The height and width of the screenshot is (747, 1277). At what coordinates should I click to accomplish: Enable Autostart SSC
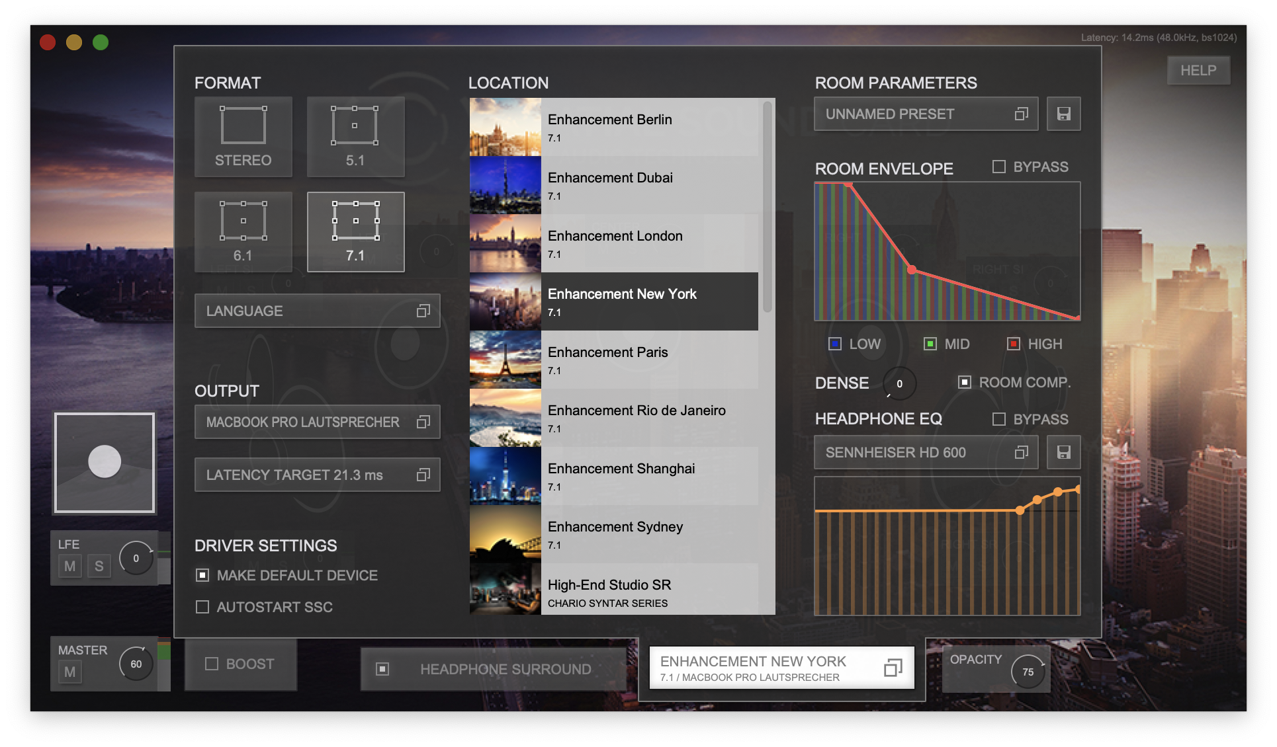pos(202,607)
